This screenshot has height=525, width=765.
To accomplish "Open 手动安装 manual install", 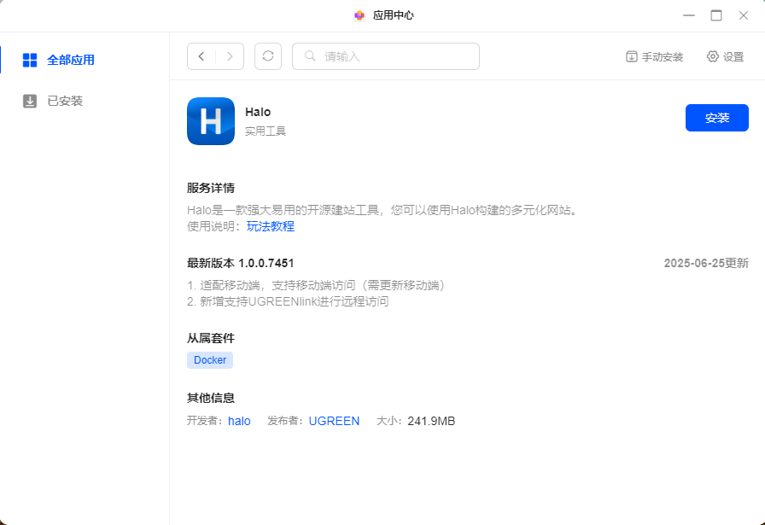I will [x=654, y=56].
